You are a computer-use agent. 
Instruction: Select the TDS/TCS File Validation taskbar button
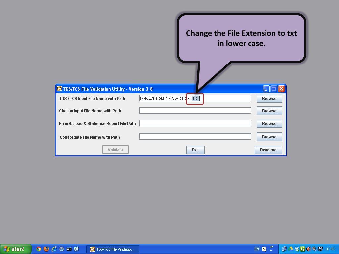point(113,249)
